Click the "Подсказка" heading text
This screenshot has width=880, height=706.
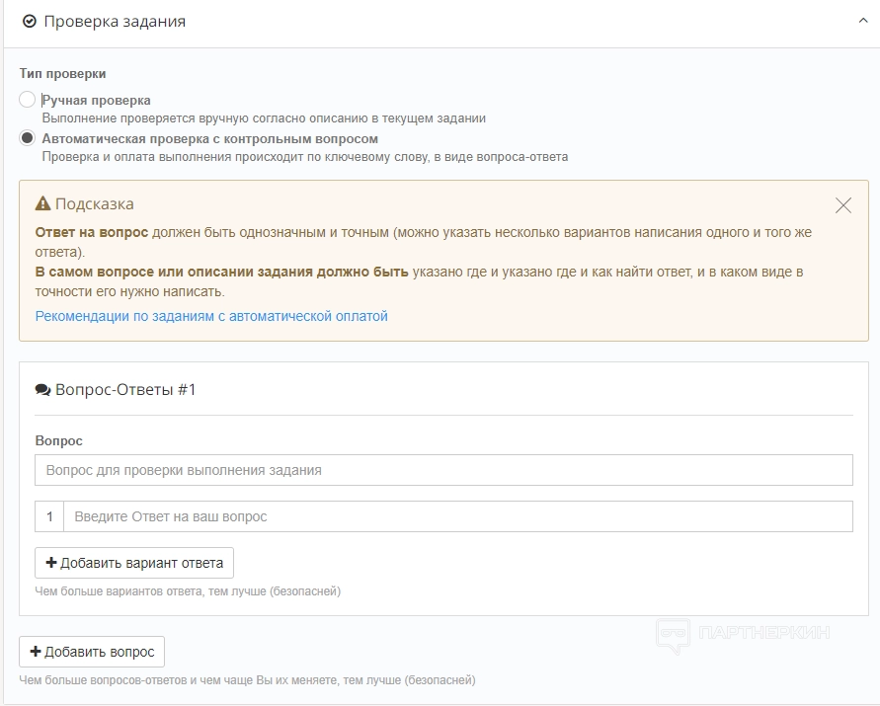(x=95, y=204)
